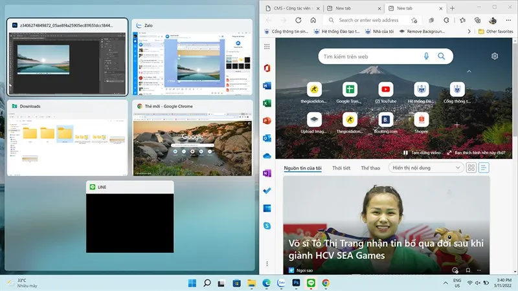Expand the bookmarks bar overflow chevron
Viewport: 518px width, 291px height.
(468, 31)
